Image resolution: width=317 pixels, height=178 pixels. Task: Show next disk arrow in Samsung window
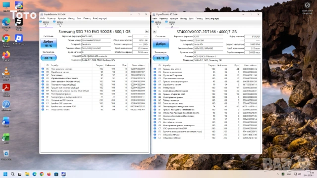click(x=147, y=32)
